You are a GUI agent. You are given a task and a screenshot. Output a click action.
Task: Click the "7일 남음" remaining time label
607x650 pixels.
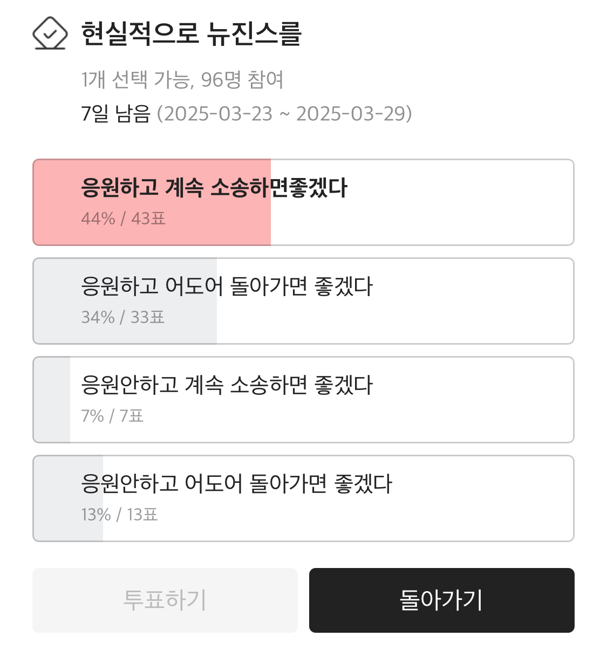click(115, 114)
